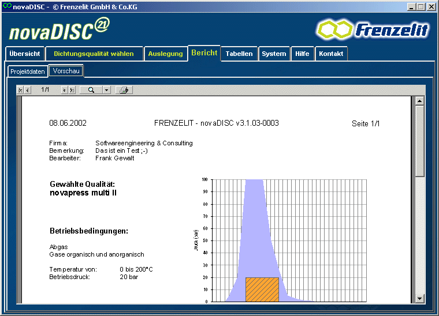Image resolution: width=439 pixels, height=316 pixels.
Task: Switch to the Übersicht tab
Action: point(25,54)
